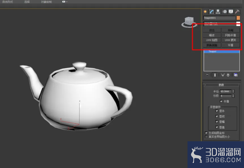Toggle the 壶盖 teapot lid checkbox
The image size is (244, 168).
(217, 127)
